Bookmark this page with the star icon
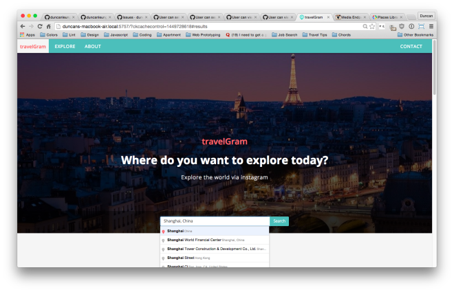The height and width of the screenshot is (292, 454). pyautogui.click(x=372, y=26)
